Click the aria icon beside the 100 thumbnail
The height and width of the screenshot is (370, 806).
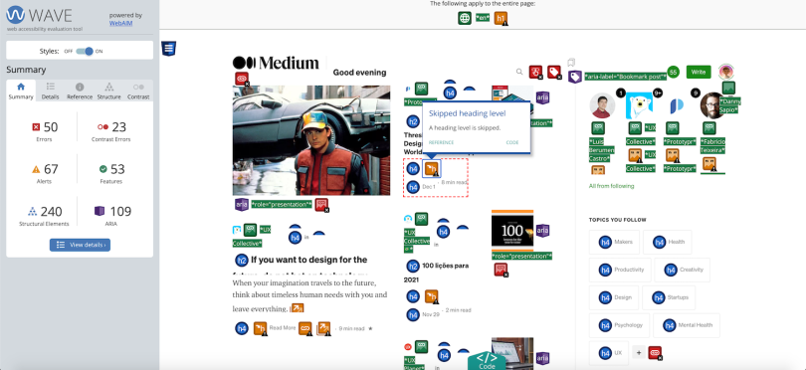[543, 231]
